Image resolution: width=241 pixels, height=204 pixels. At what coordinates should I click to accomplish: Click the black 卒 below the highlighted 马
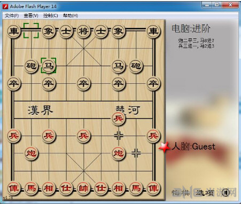tap(49, 83)
